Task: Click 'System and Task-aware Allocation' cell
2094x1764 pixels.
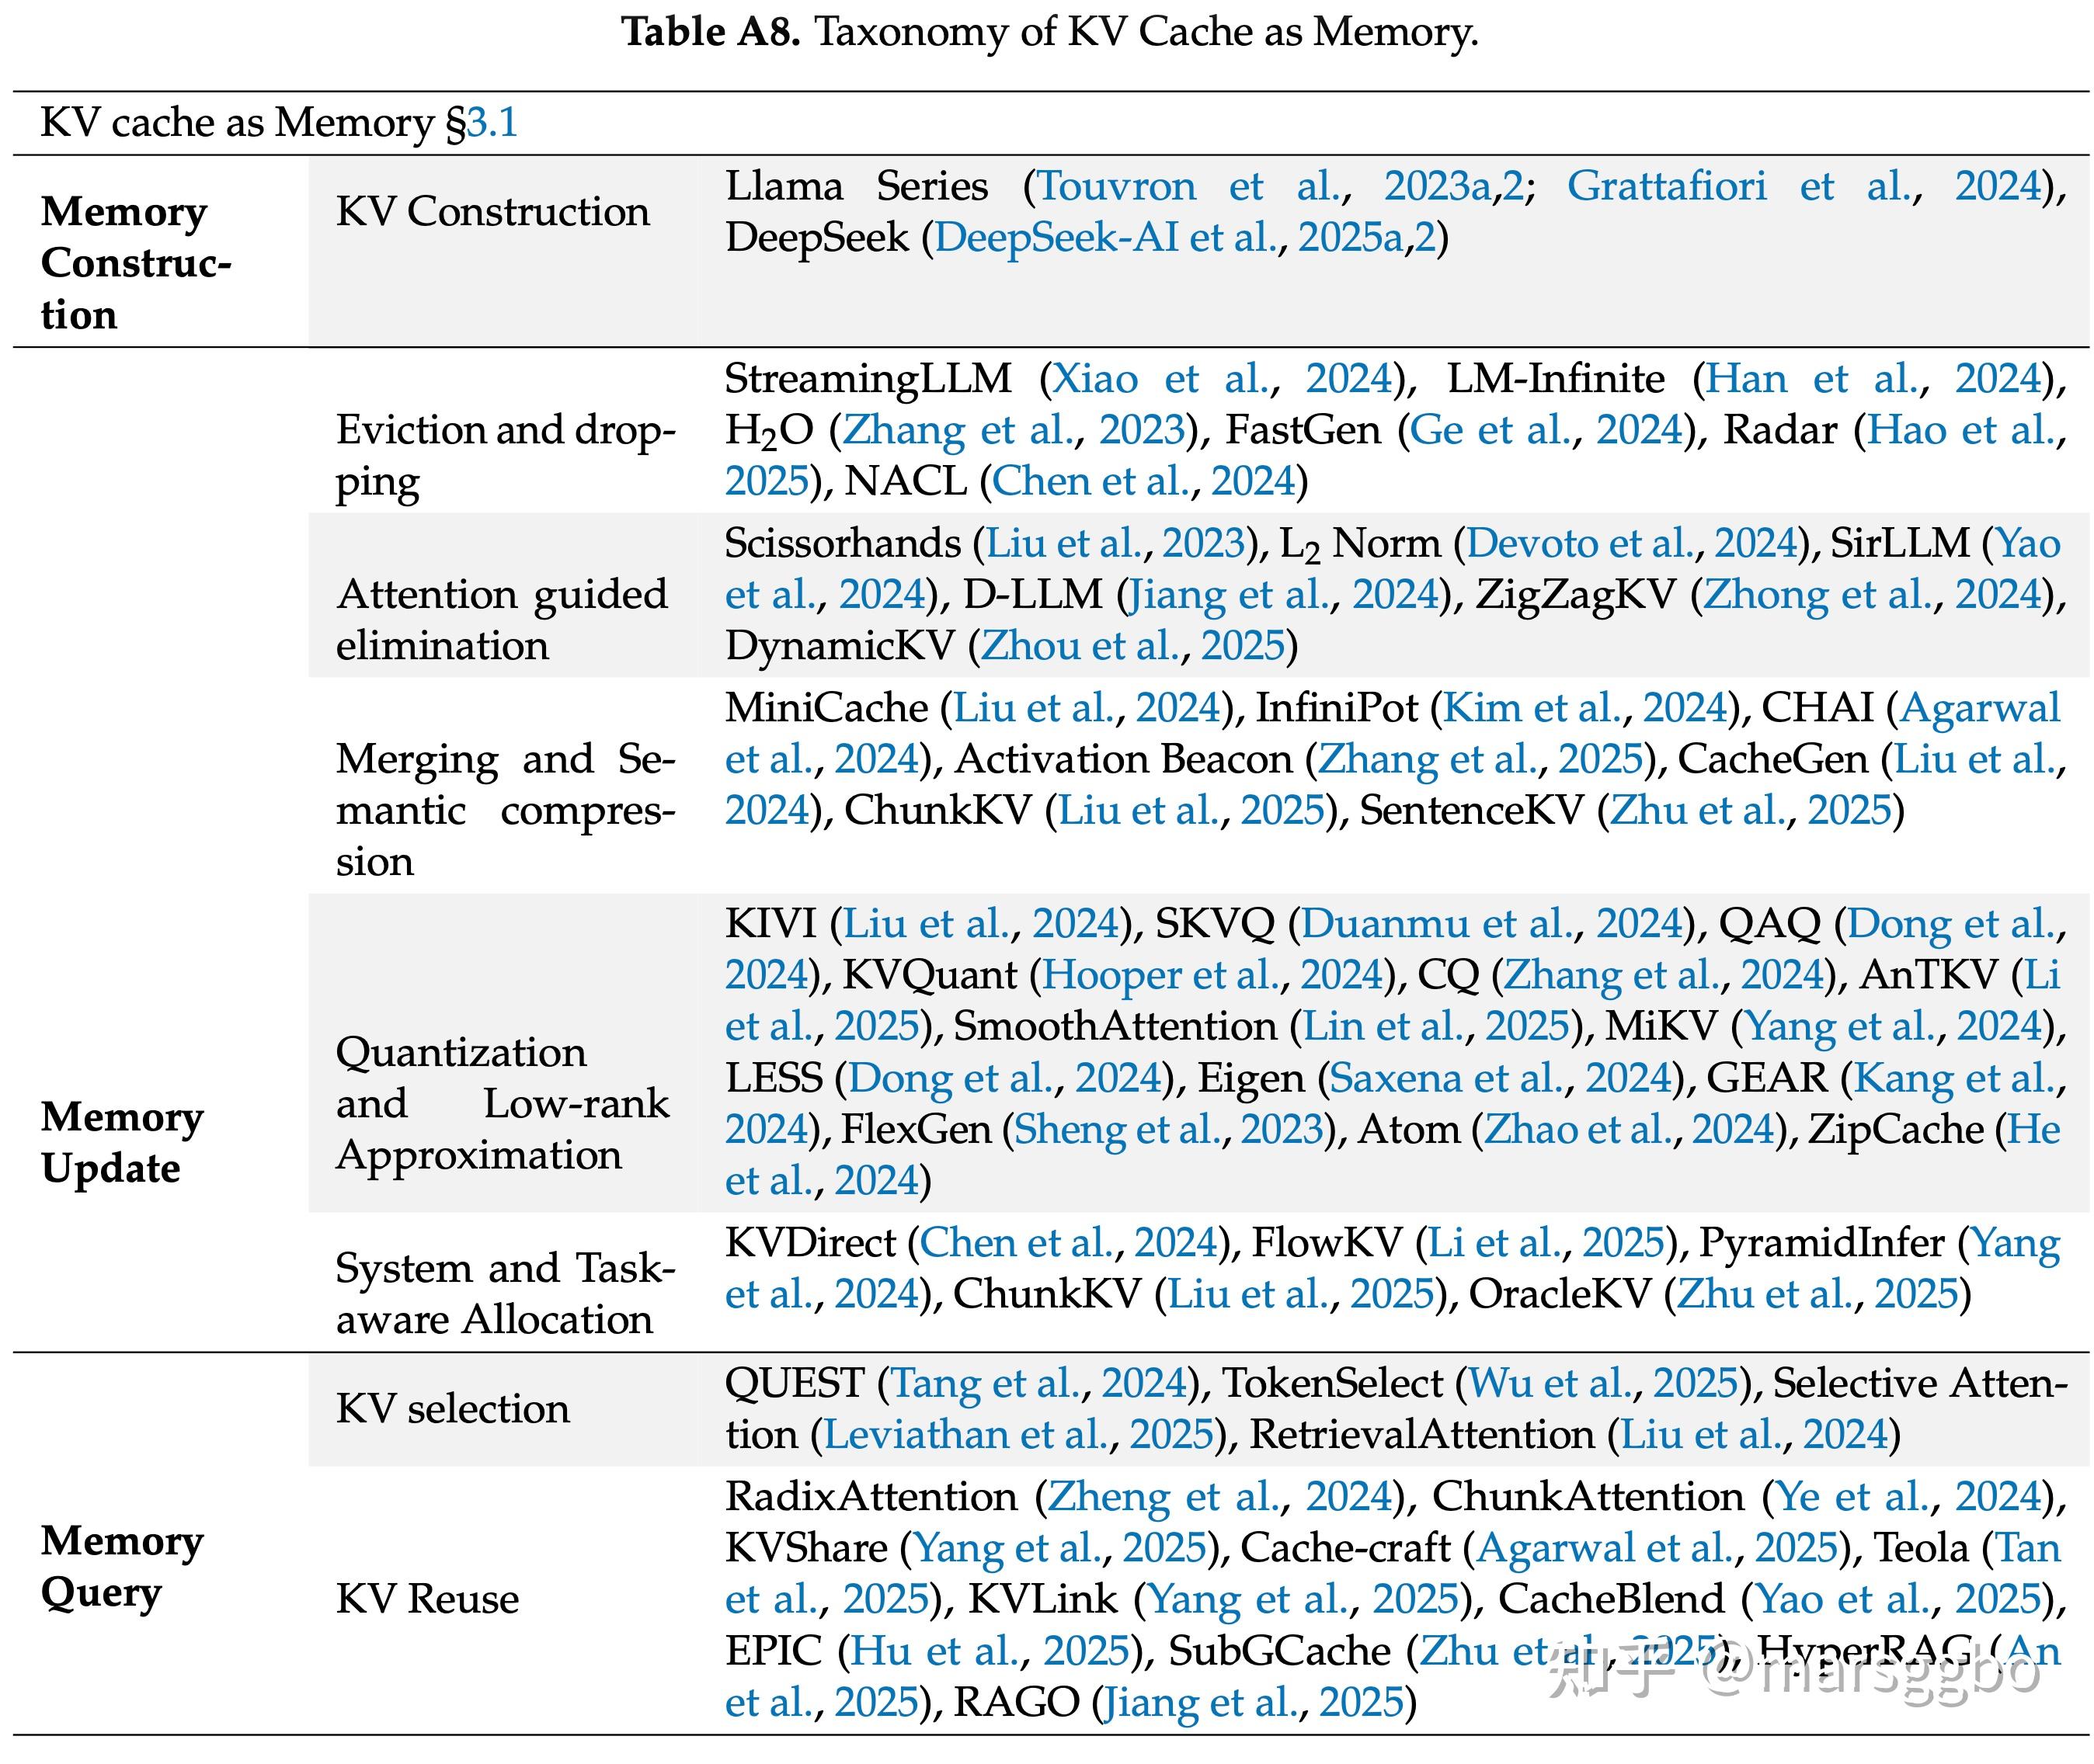Action: 506,1295
